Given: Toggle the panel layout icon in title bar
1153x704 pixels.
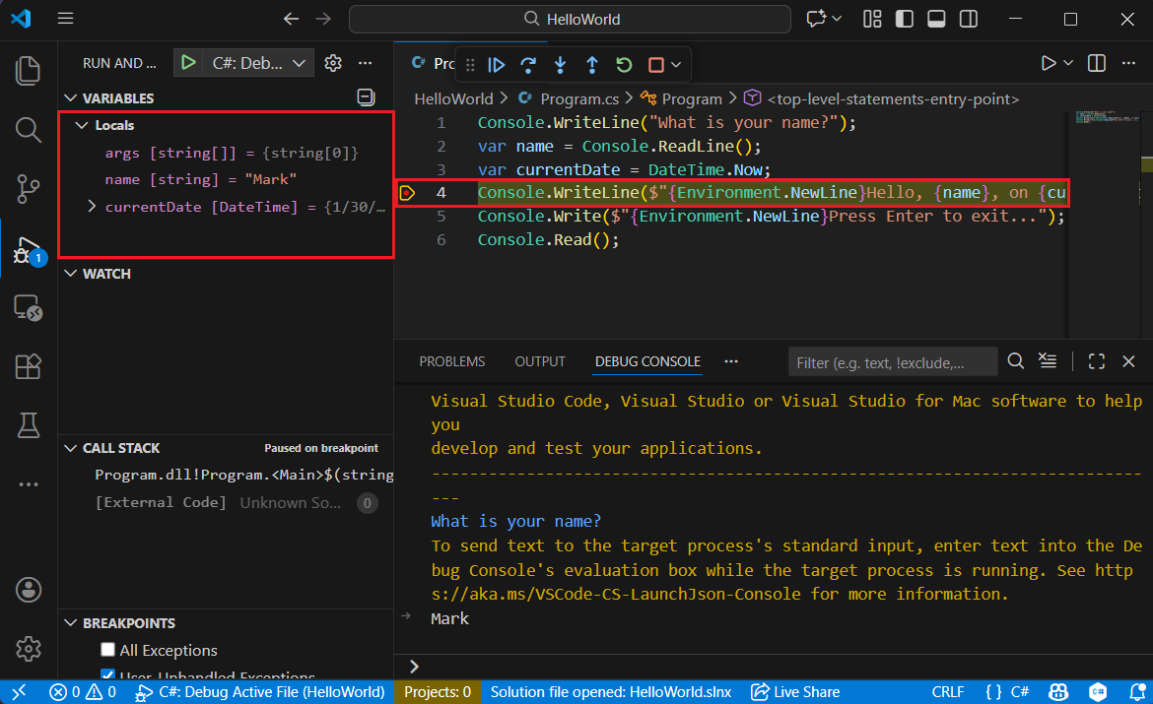Looking at the screenshot, I should (936, 19).
